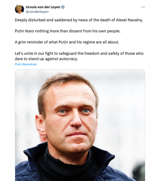Click the "Ursula von der Leyen" display name
Screen dimensions: 155x181
(x=43, y=7)
